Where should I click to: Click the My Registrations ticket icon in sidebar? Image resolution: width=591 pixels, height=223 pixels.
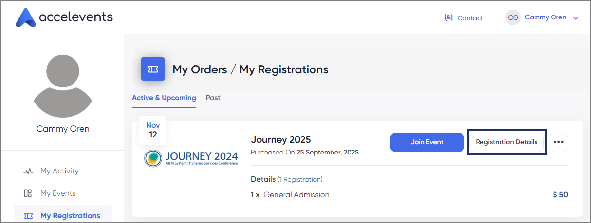click(x=28, y=216)
